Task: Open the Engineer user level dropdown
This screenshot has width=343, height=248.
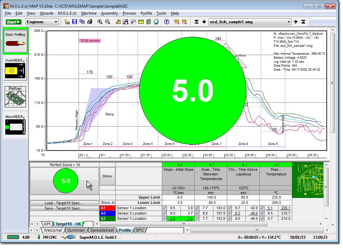Action: (x=42, y=22)
